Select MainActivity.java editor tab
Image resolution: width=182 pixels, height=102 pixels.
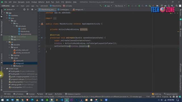(47, 10)
